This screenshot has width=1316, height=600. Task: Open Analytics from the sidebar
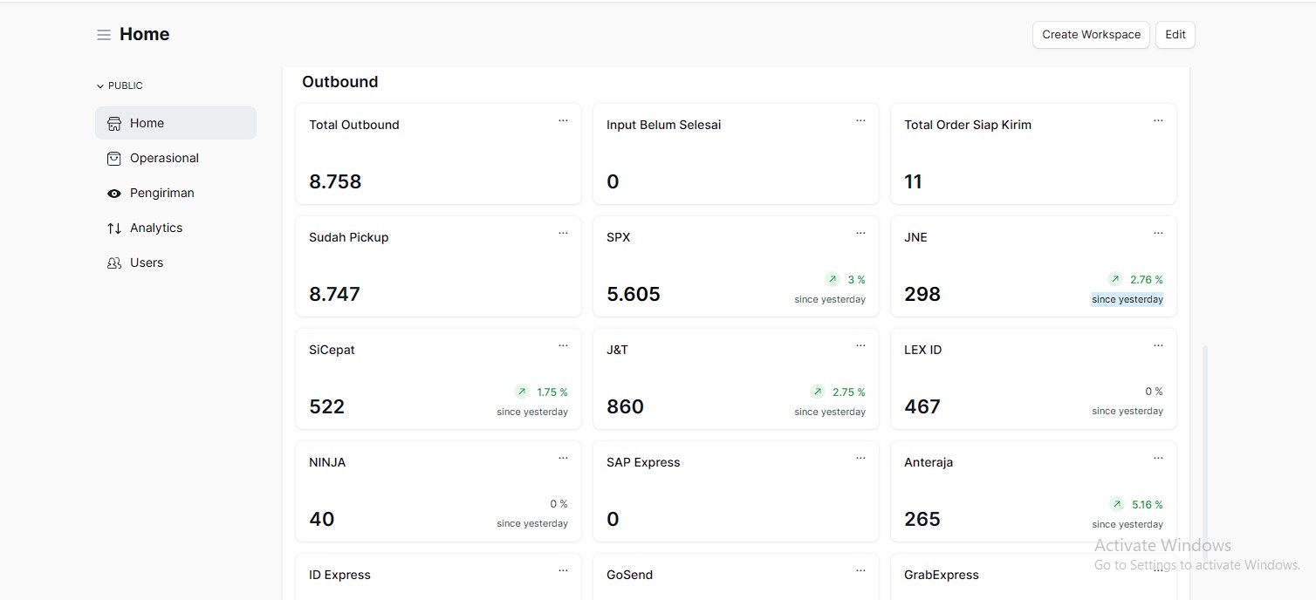[156, 228]
